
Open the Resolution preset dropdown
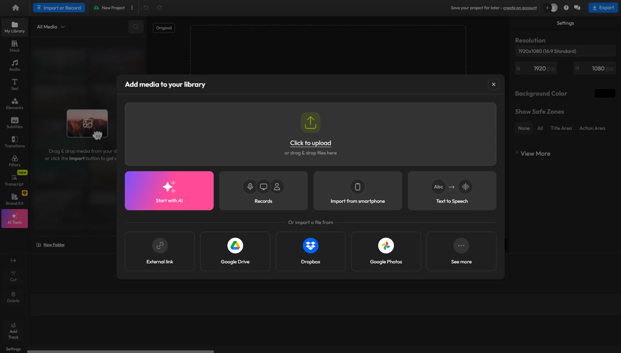[565, 51]
